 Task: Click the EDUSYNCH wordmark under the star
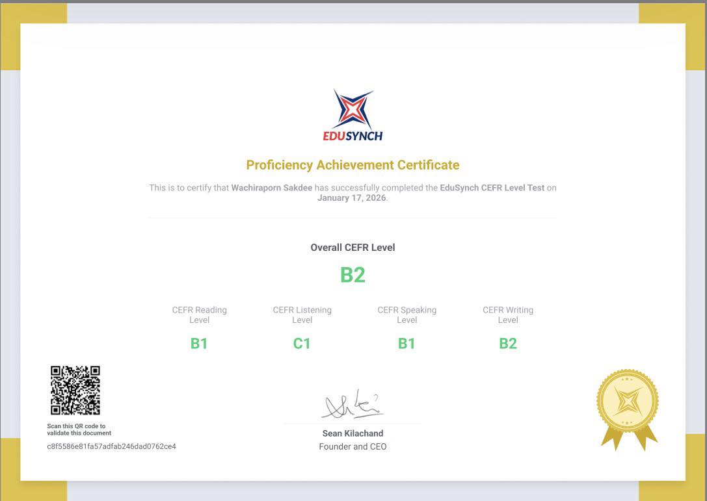point(353,136)
